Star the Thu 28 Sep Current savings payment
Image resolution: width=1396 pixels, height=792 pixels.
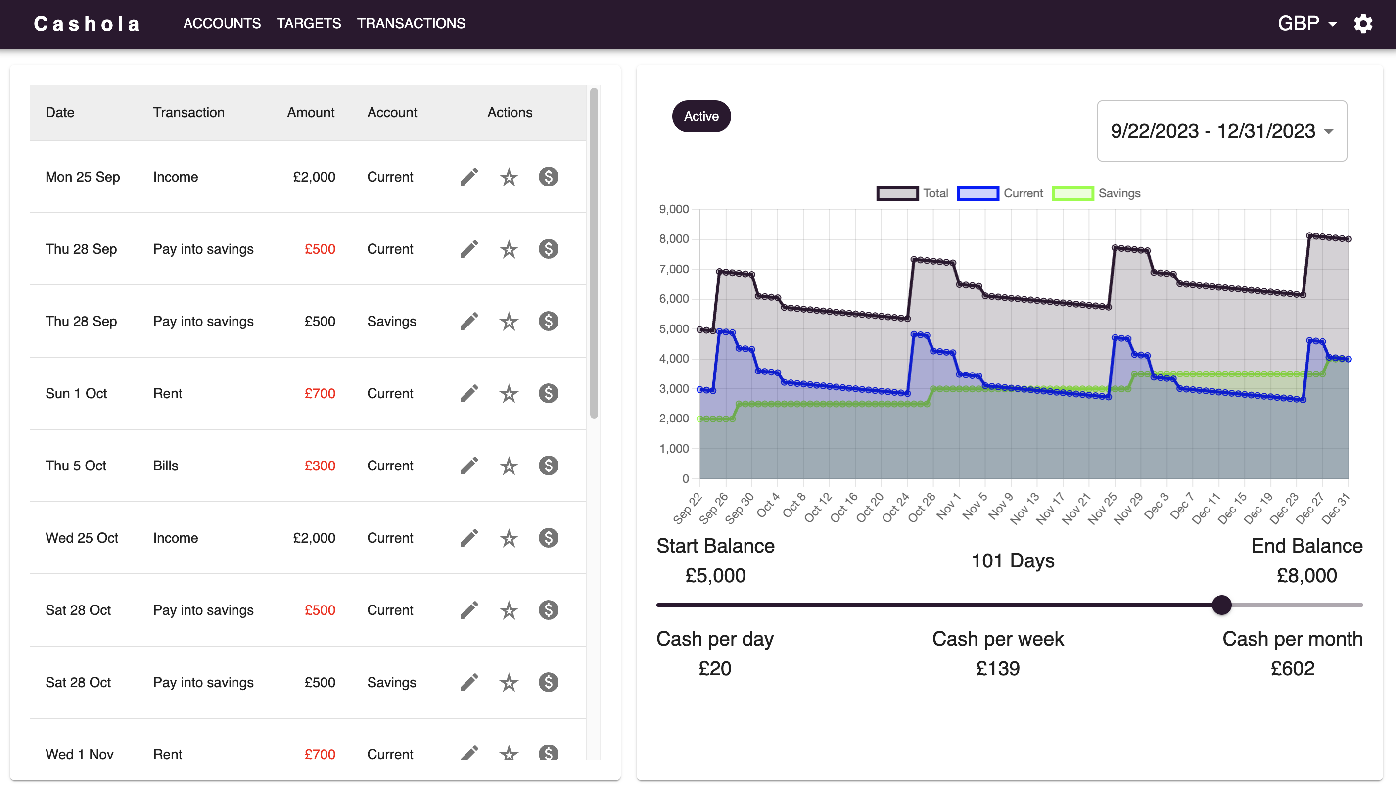click(509, 249)
